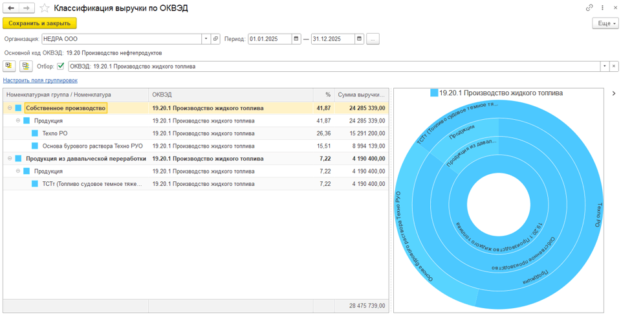Image resolution: width=621 pixels, height=316 pixels.
Task: Open the end date calendar picker
Action: [x=360, y=39]
